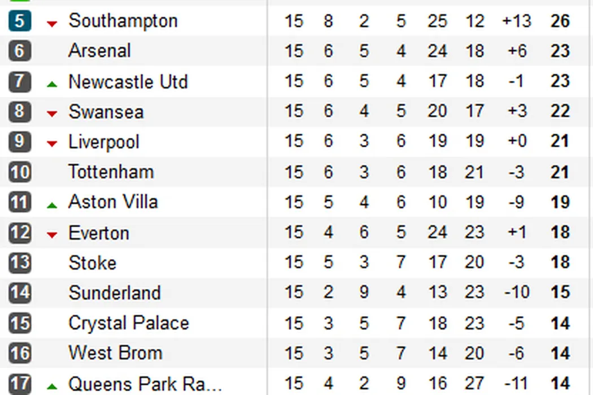
Task: Select the Sunderland team name
Action: click(x=114, y=293)
